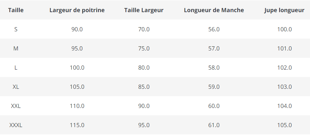Viewport: 310px width, 137px height.
Task: Select the Jupe longueur column header
Action: point(284,10)
